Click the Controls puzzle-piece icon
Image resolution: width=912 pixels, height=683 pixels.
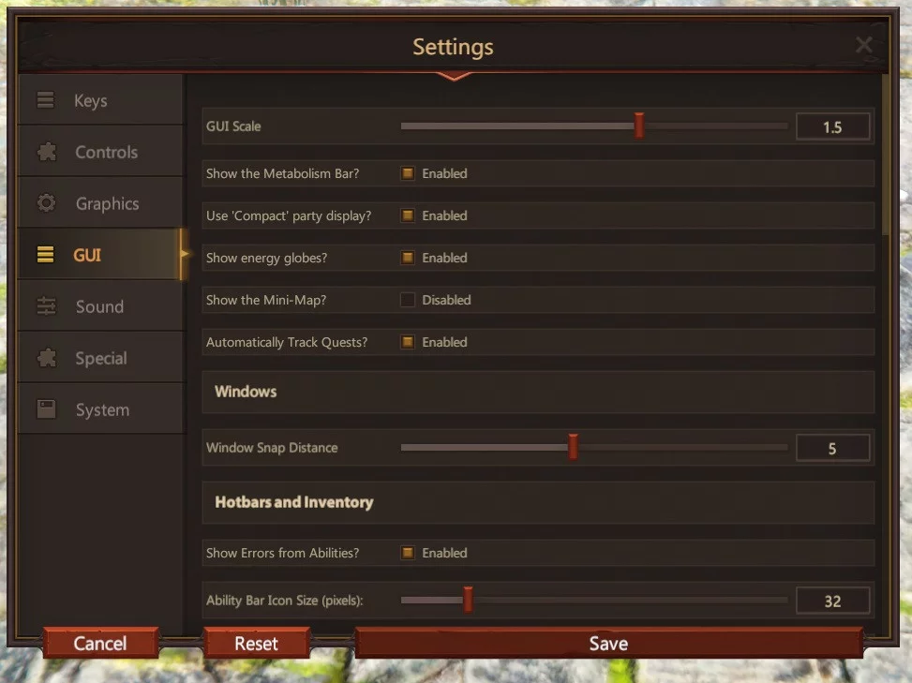coord(46,152)
